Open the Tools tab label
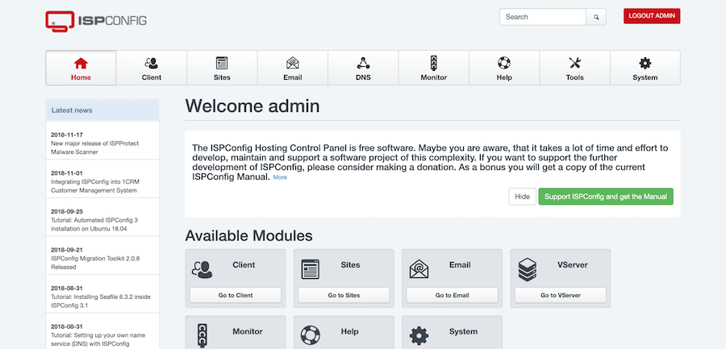 point(574,77)
